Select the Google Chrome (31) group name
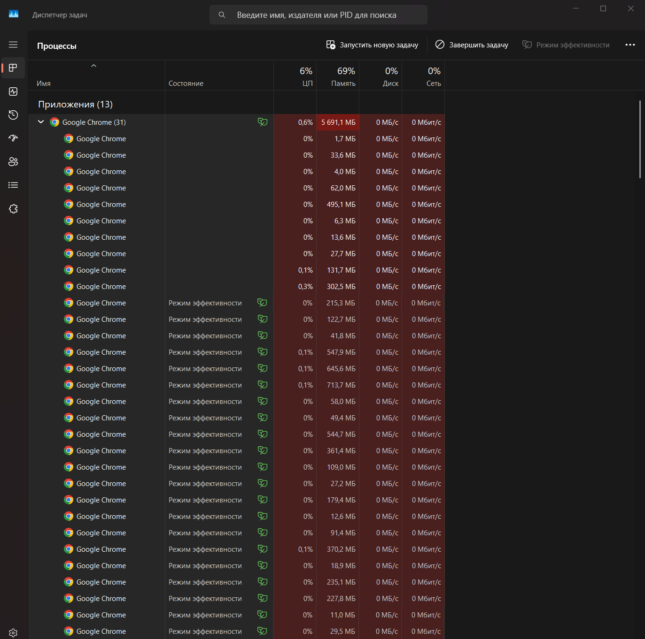Viewport: 645px width, 639px height. [94, 122]
